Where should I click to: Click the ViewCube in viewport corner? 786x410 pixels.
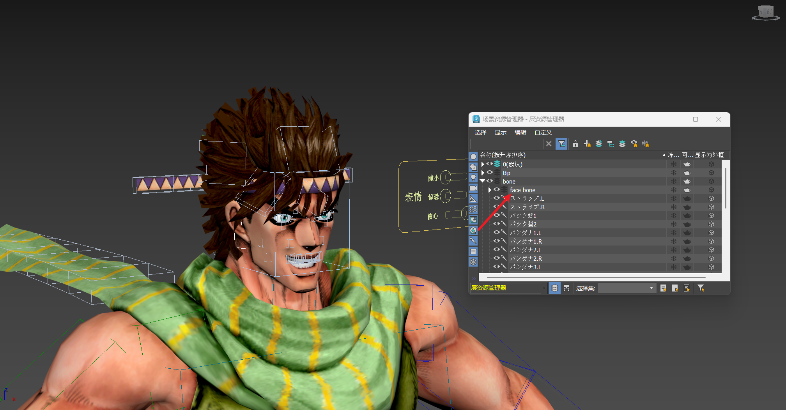pyautogui.click(x=766, y=13)
